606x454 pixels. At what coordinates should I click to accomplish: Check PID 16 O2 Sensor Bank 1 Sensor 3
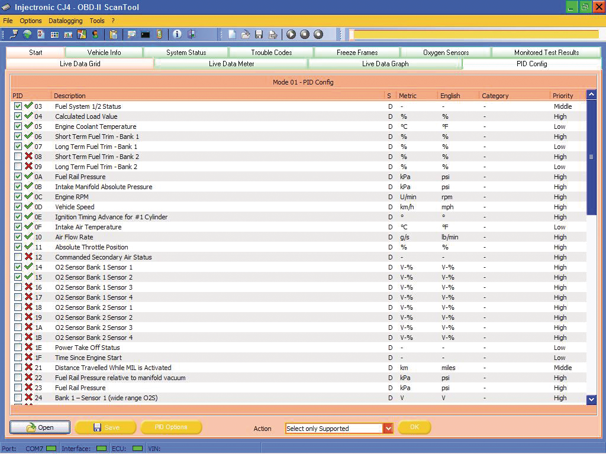click(x=18, y=287)
